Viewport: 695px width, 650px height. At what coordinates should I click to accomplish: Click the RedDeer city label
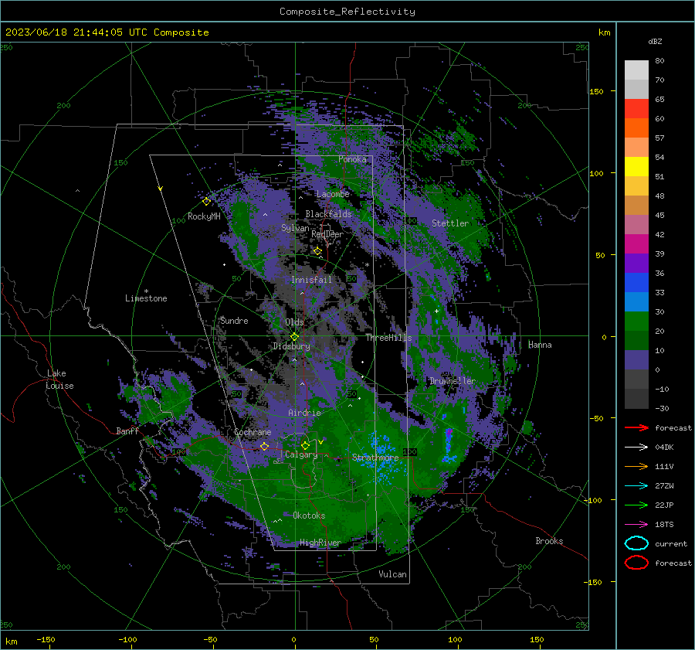pos(327,234)
